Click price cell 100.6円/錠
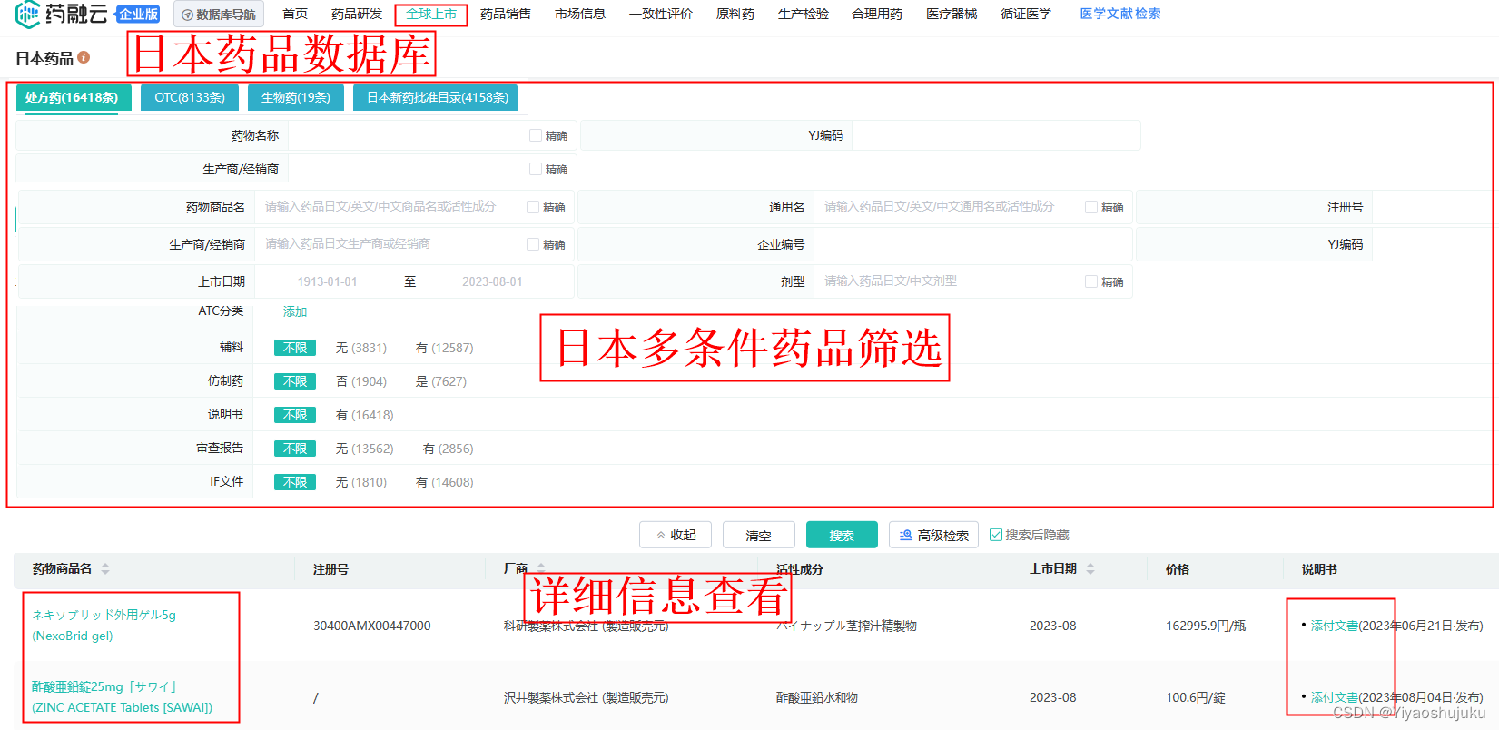The height and width of the screenshot is (730, 1499). click(x=1196, y=697)
